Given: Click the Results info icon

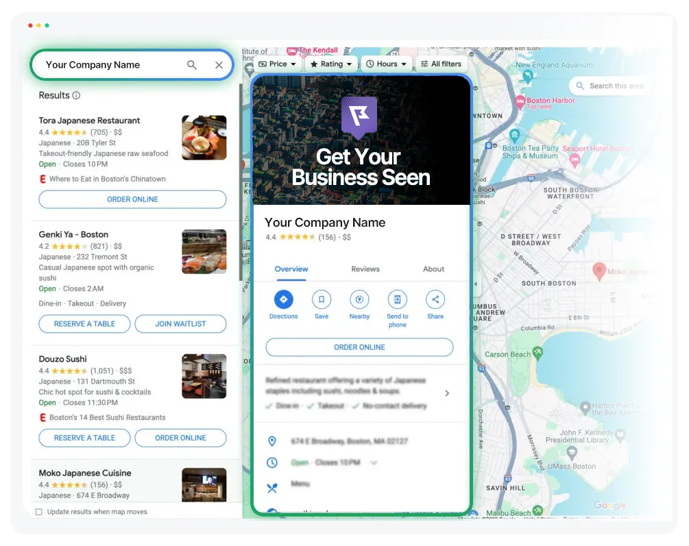Looking at the screenshot, I should [76, 96].
